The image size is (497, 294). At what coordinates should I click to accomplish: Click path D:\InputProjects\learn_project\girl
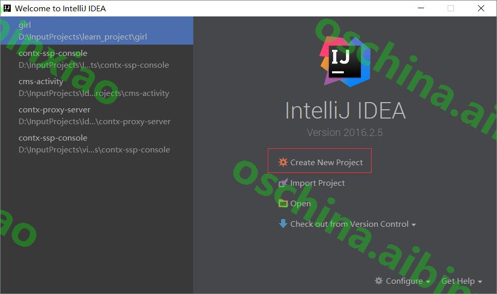pyautogui.click(x=83, y=37)
